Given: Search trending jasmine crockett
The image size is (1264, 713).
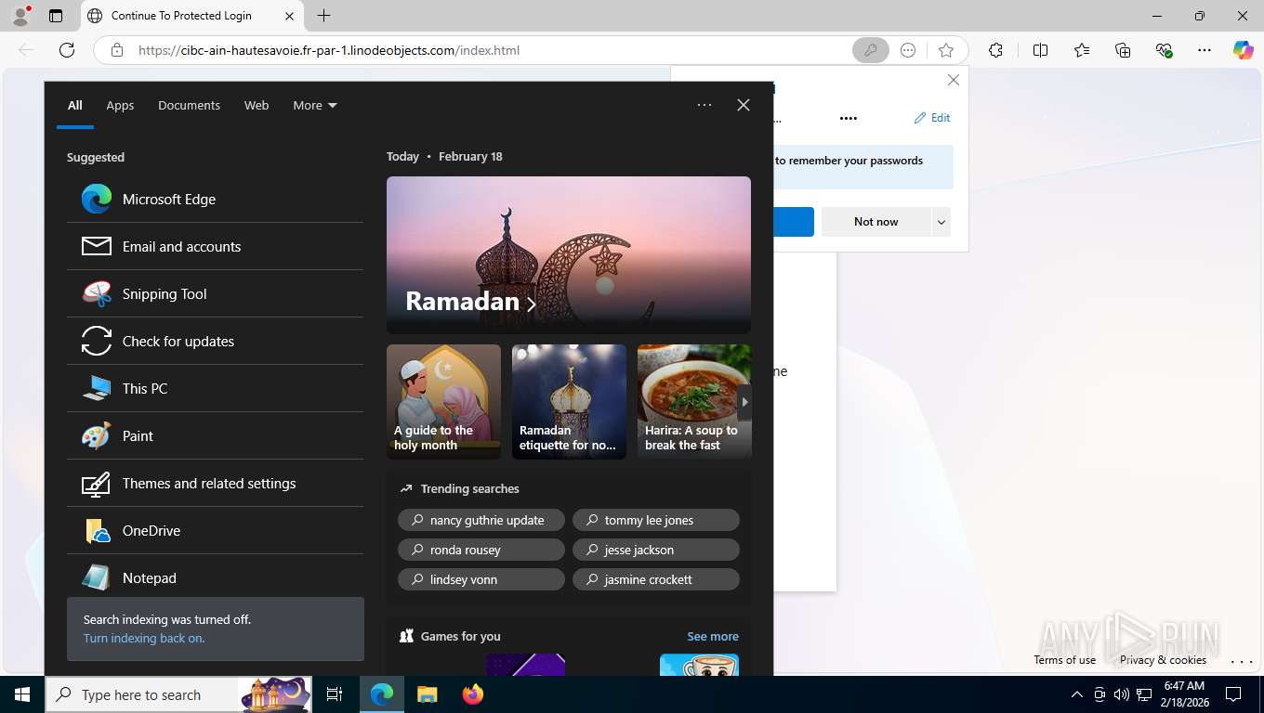Looking at the screenshot, I should click(x=656, y=579).
